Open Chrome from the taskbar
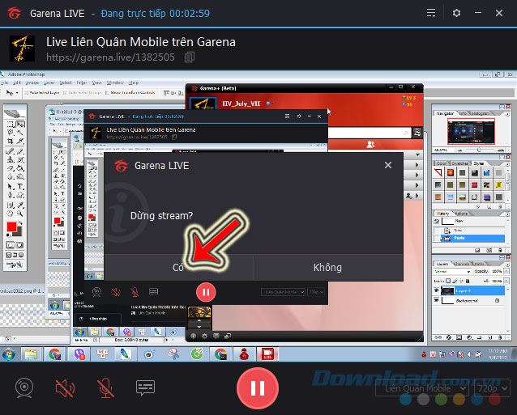 point(55,354)
